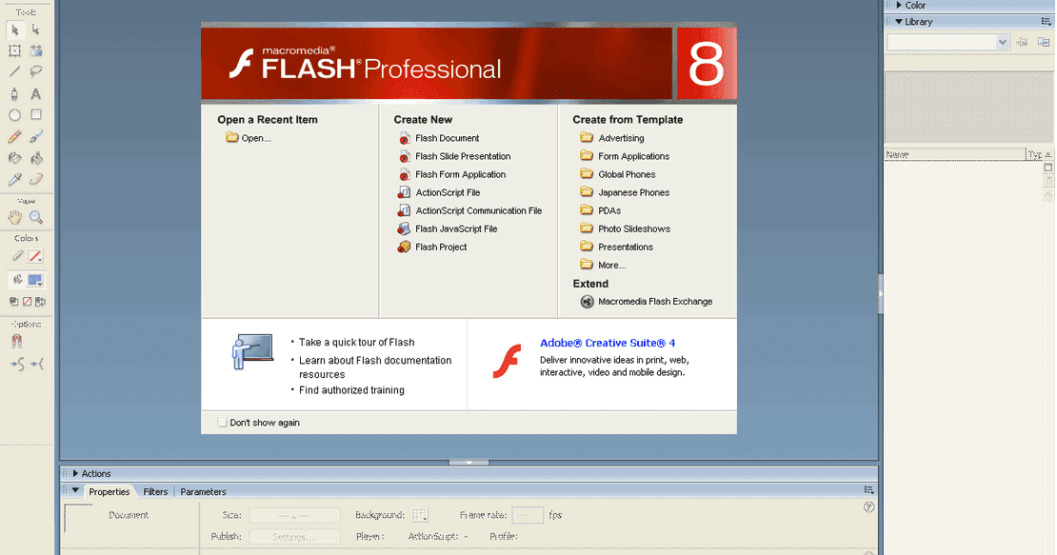Screen dimensions: 1057x555
Task: Select the Pen tool
Action: 15,93
